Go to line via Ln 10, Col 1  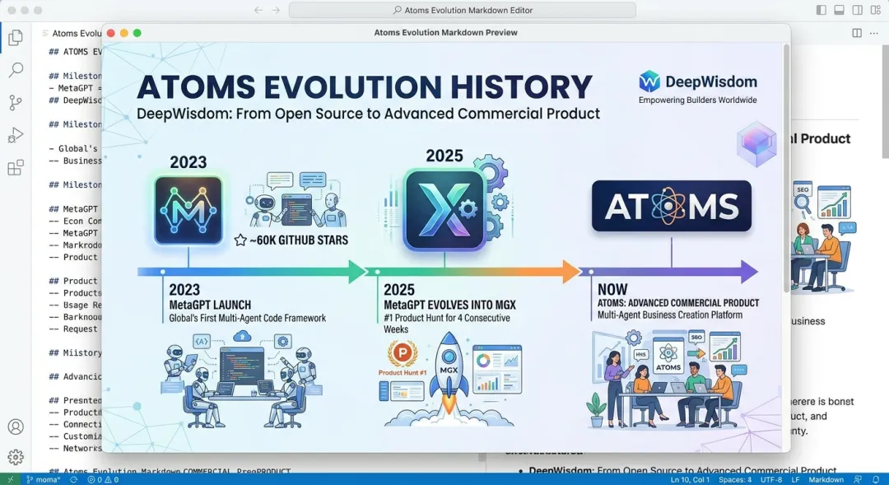click(690, 479)
